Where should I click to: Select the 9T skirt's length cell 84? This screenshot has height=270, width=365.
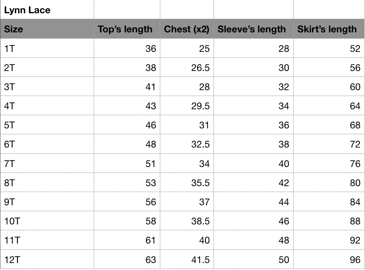point(355,202)
